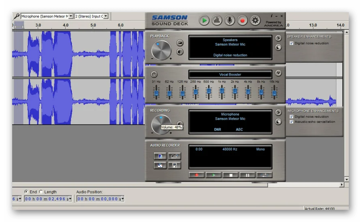Click the vertical scrollbar up arrow

point(346,32)
